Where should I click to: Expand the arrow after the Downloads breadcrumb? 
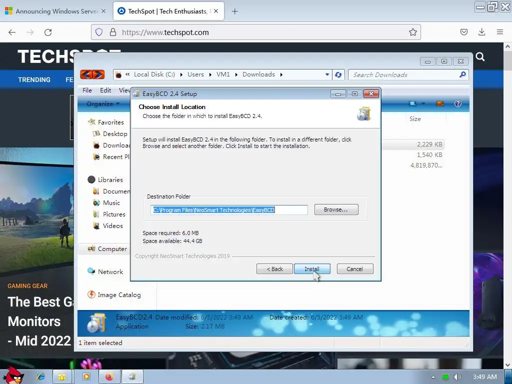click(281, 75)
